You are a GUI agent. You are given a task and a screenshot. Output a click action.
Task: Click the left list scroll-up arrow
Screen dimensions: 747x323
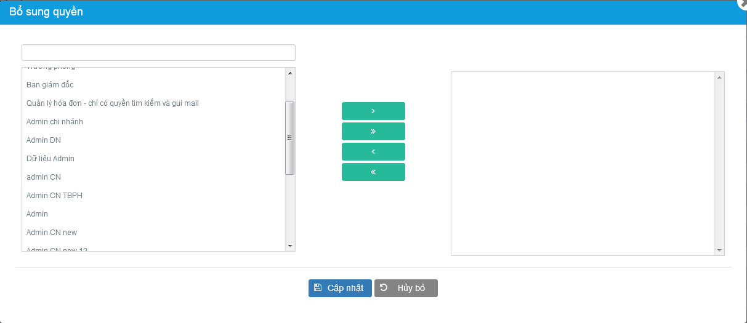[x=290, y=73]
